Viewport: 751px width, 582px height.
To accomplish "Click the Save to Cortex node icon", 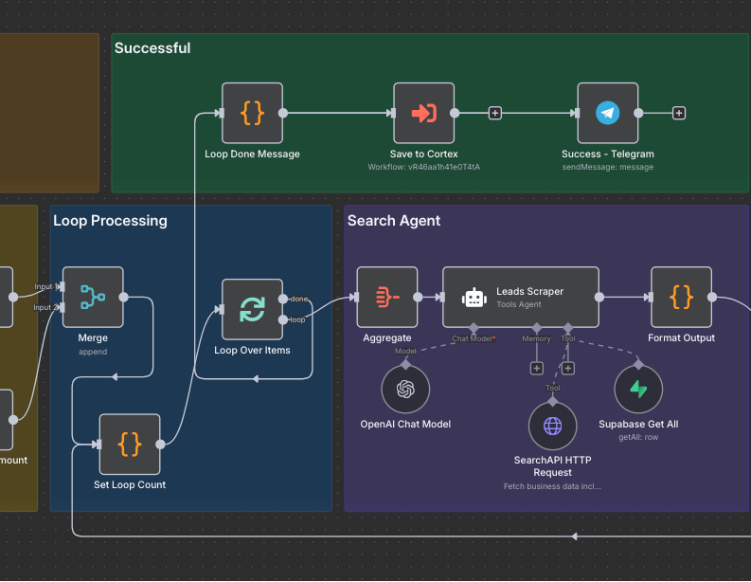I will [423, 113].
